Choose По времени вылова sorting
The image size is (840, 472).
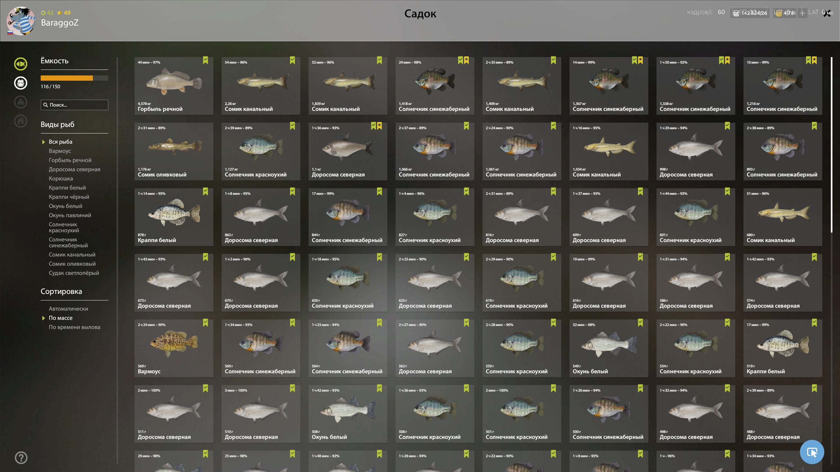pos(75,327)
